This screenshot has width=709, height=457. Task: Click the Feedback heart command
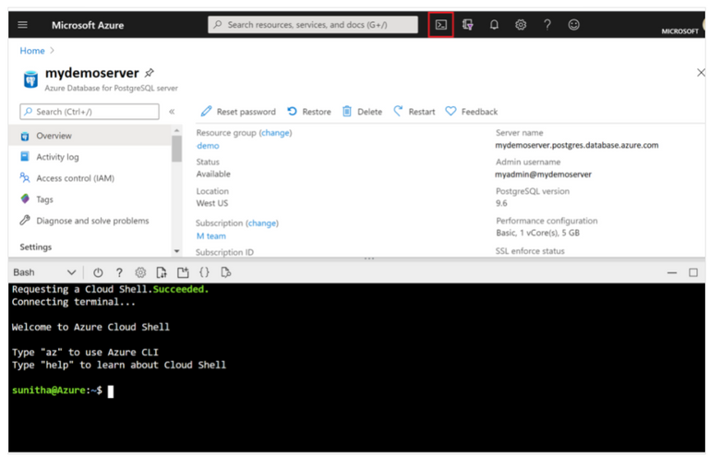click(472, 112)
